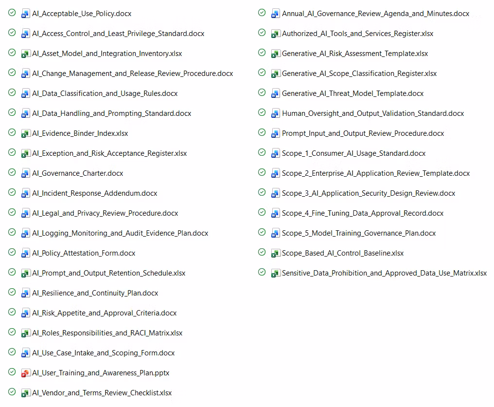Select AI_Data_Classification_and_Usage_Rules.docx file

pos(105,93)
